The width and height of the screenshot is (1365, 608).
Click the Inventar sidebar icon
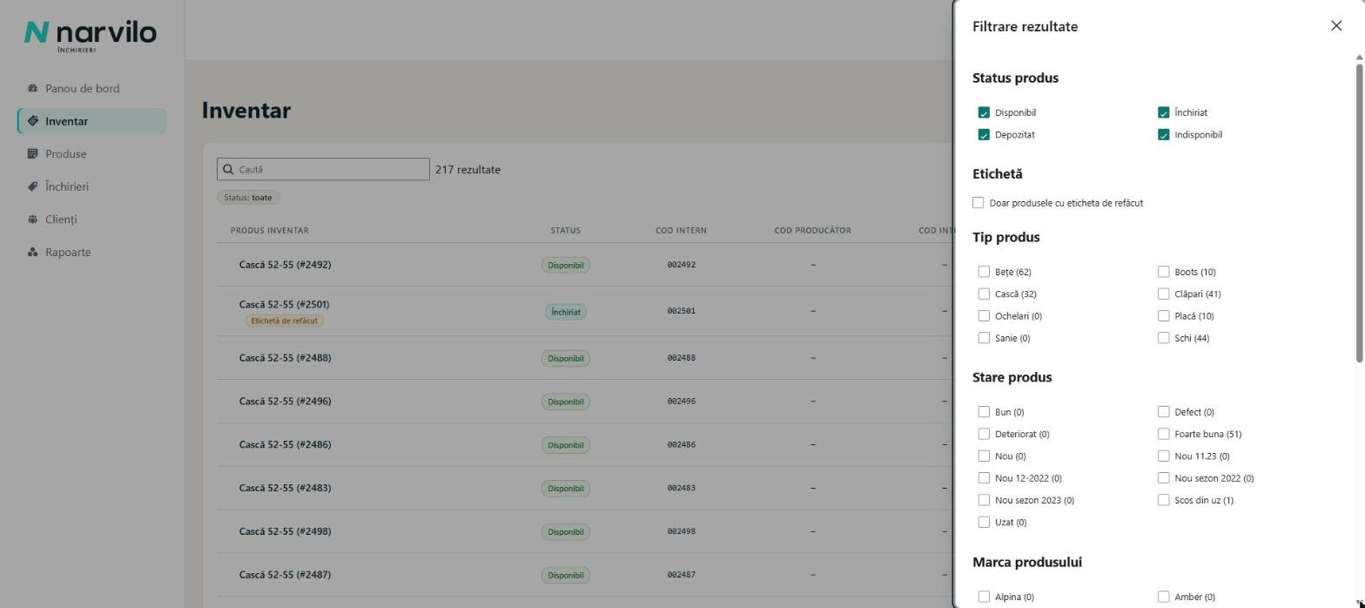click(32, 121)
